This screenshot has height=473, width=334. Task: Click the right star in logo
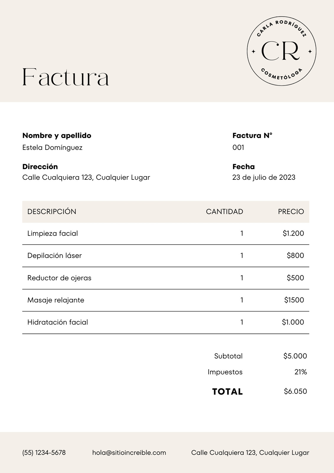pos(310,51)
